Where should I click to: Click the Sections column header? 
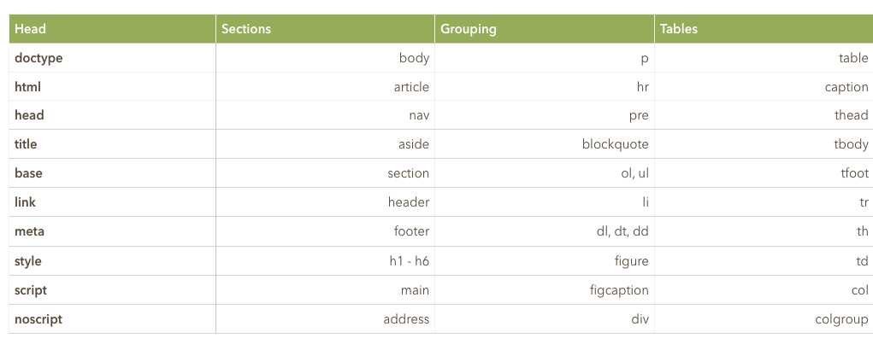pyautogui.click(x=325, y=29)
